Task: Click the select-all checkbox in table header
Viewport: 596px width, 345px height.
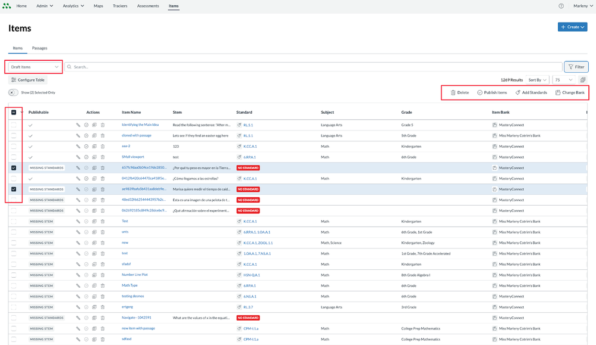Action: click(14, 112)
